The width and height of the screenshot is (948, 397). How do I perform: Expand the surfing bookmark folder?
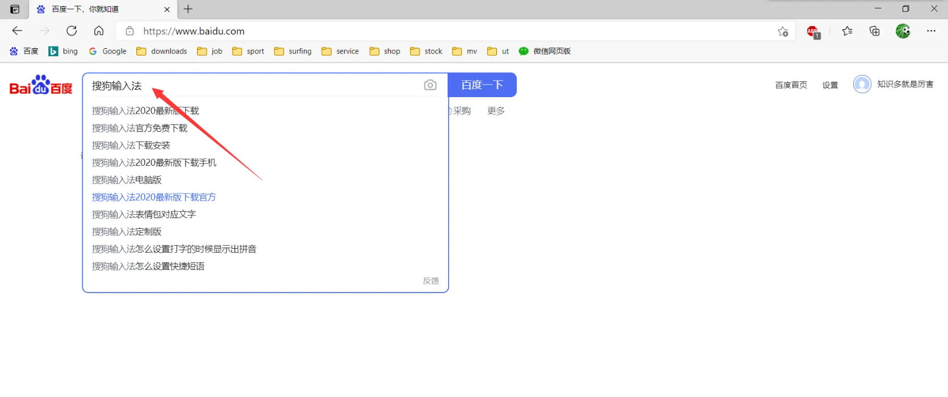pos(293,51)
